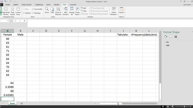Select column B header
Image resolution: width=193 pixels, height=108 pixels.
point(21,31)
